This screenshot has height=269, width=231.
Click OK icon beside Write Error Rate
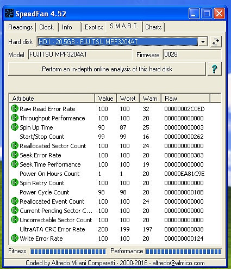(x=15, y=239)
